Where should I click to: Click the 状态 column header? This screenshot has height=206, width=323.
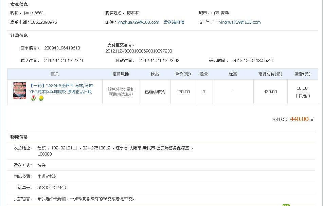click(155, 74)
